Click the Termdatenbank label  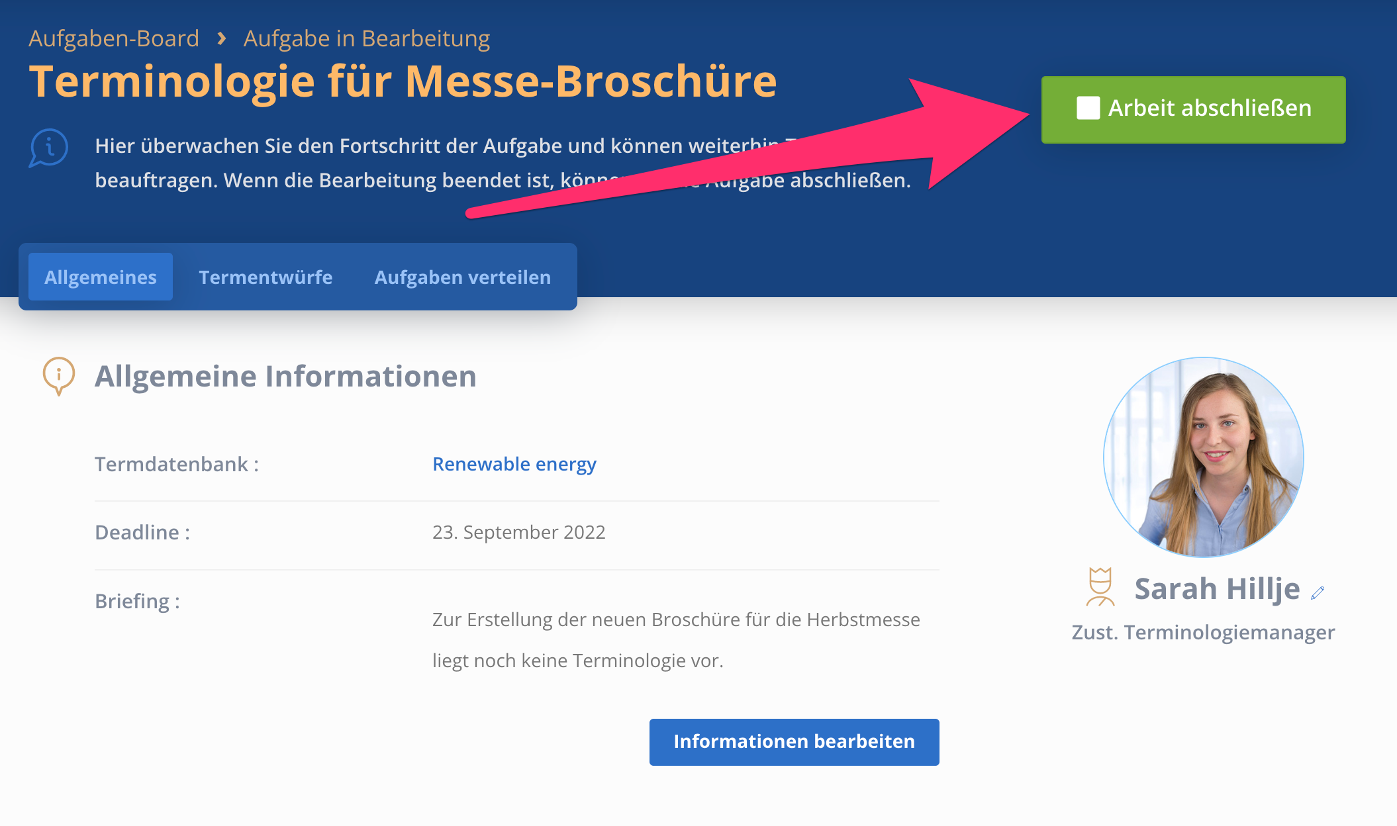pos(177,464)
